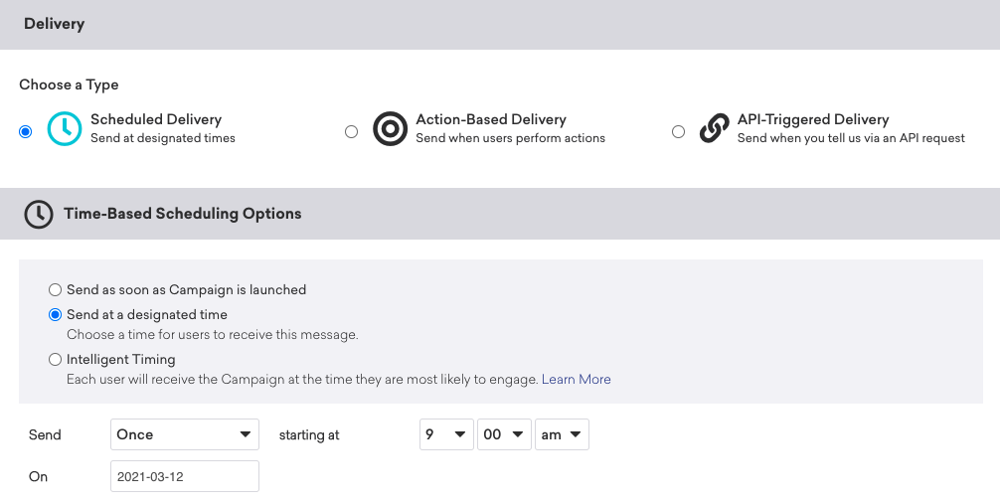Click the On date field 2021-03-12
Image resolution: width=1000 pixels, height=504 pixels.
point(185,476)
